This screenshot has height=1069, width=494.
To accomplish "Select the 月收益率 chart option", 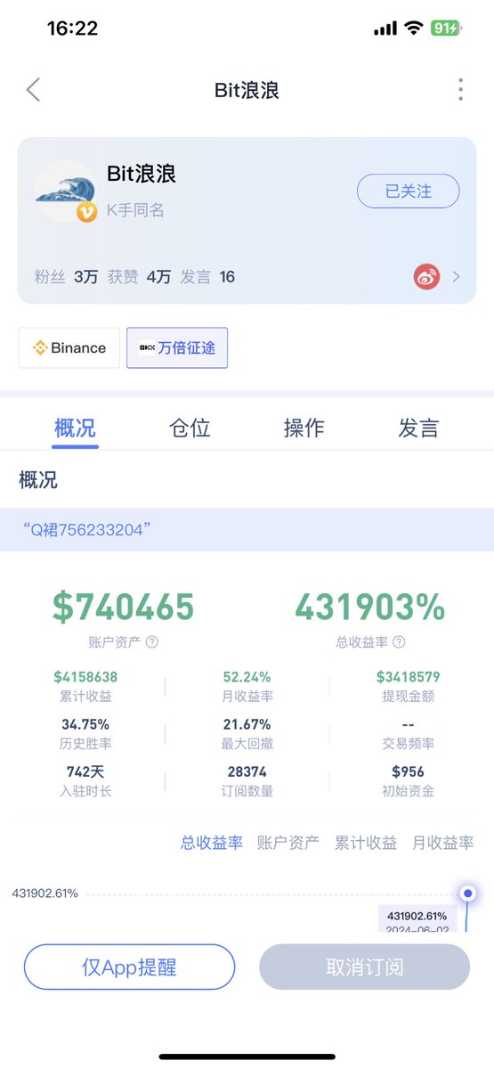I will point(443,843).
